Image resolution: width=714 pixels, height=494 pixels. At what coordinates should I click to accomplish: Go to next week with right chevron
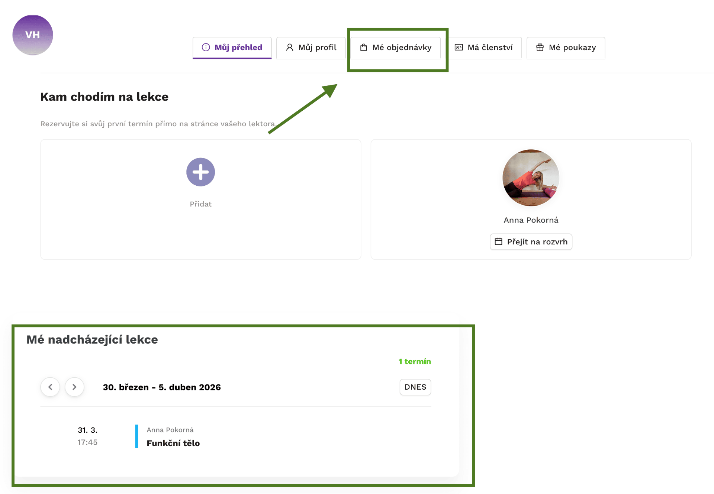(x=74, y=387)
